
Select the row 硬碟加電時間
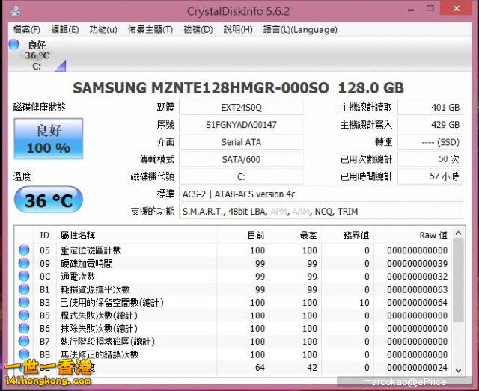tap(234, 263)
